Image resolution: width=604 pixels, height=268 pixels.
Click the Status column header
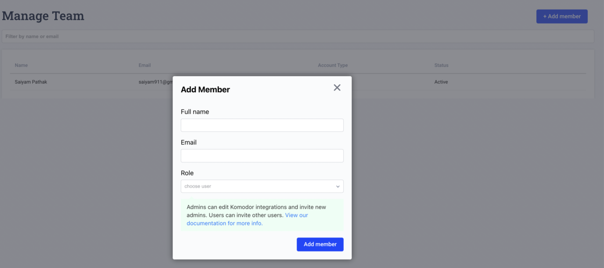click(442, 65)
